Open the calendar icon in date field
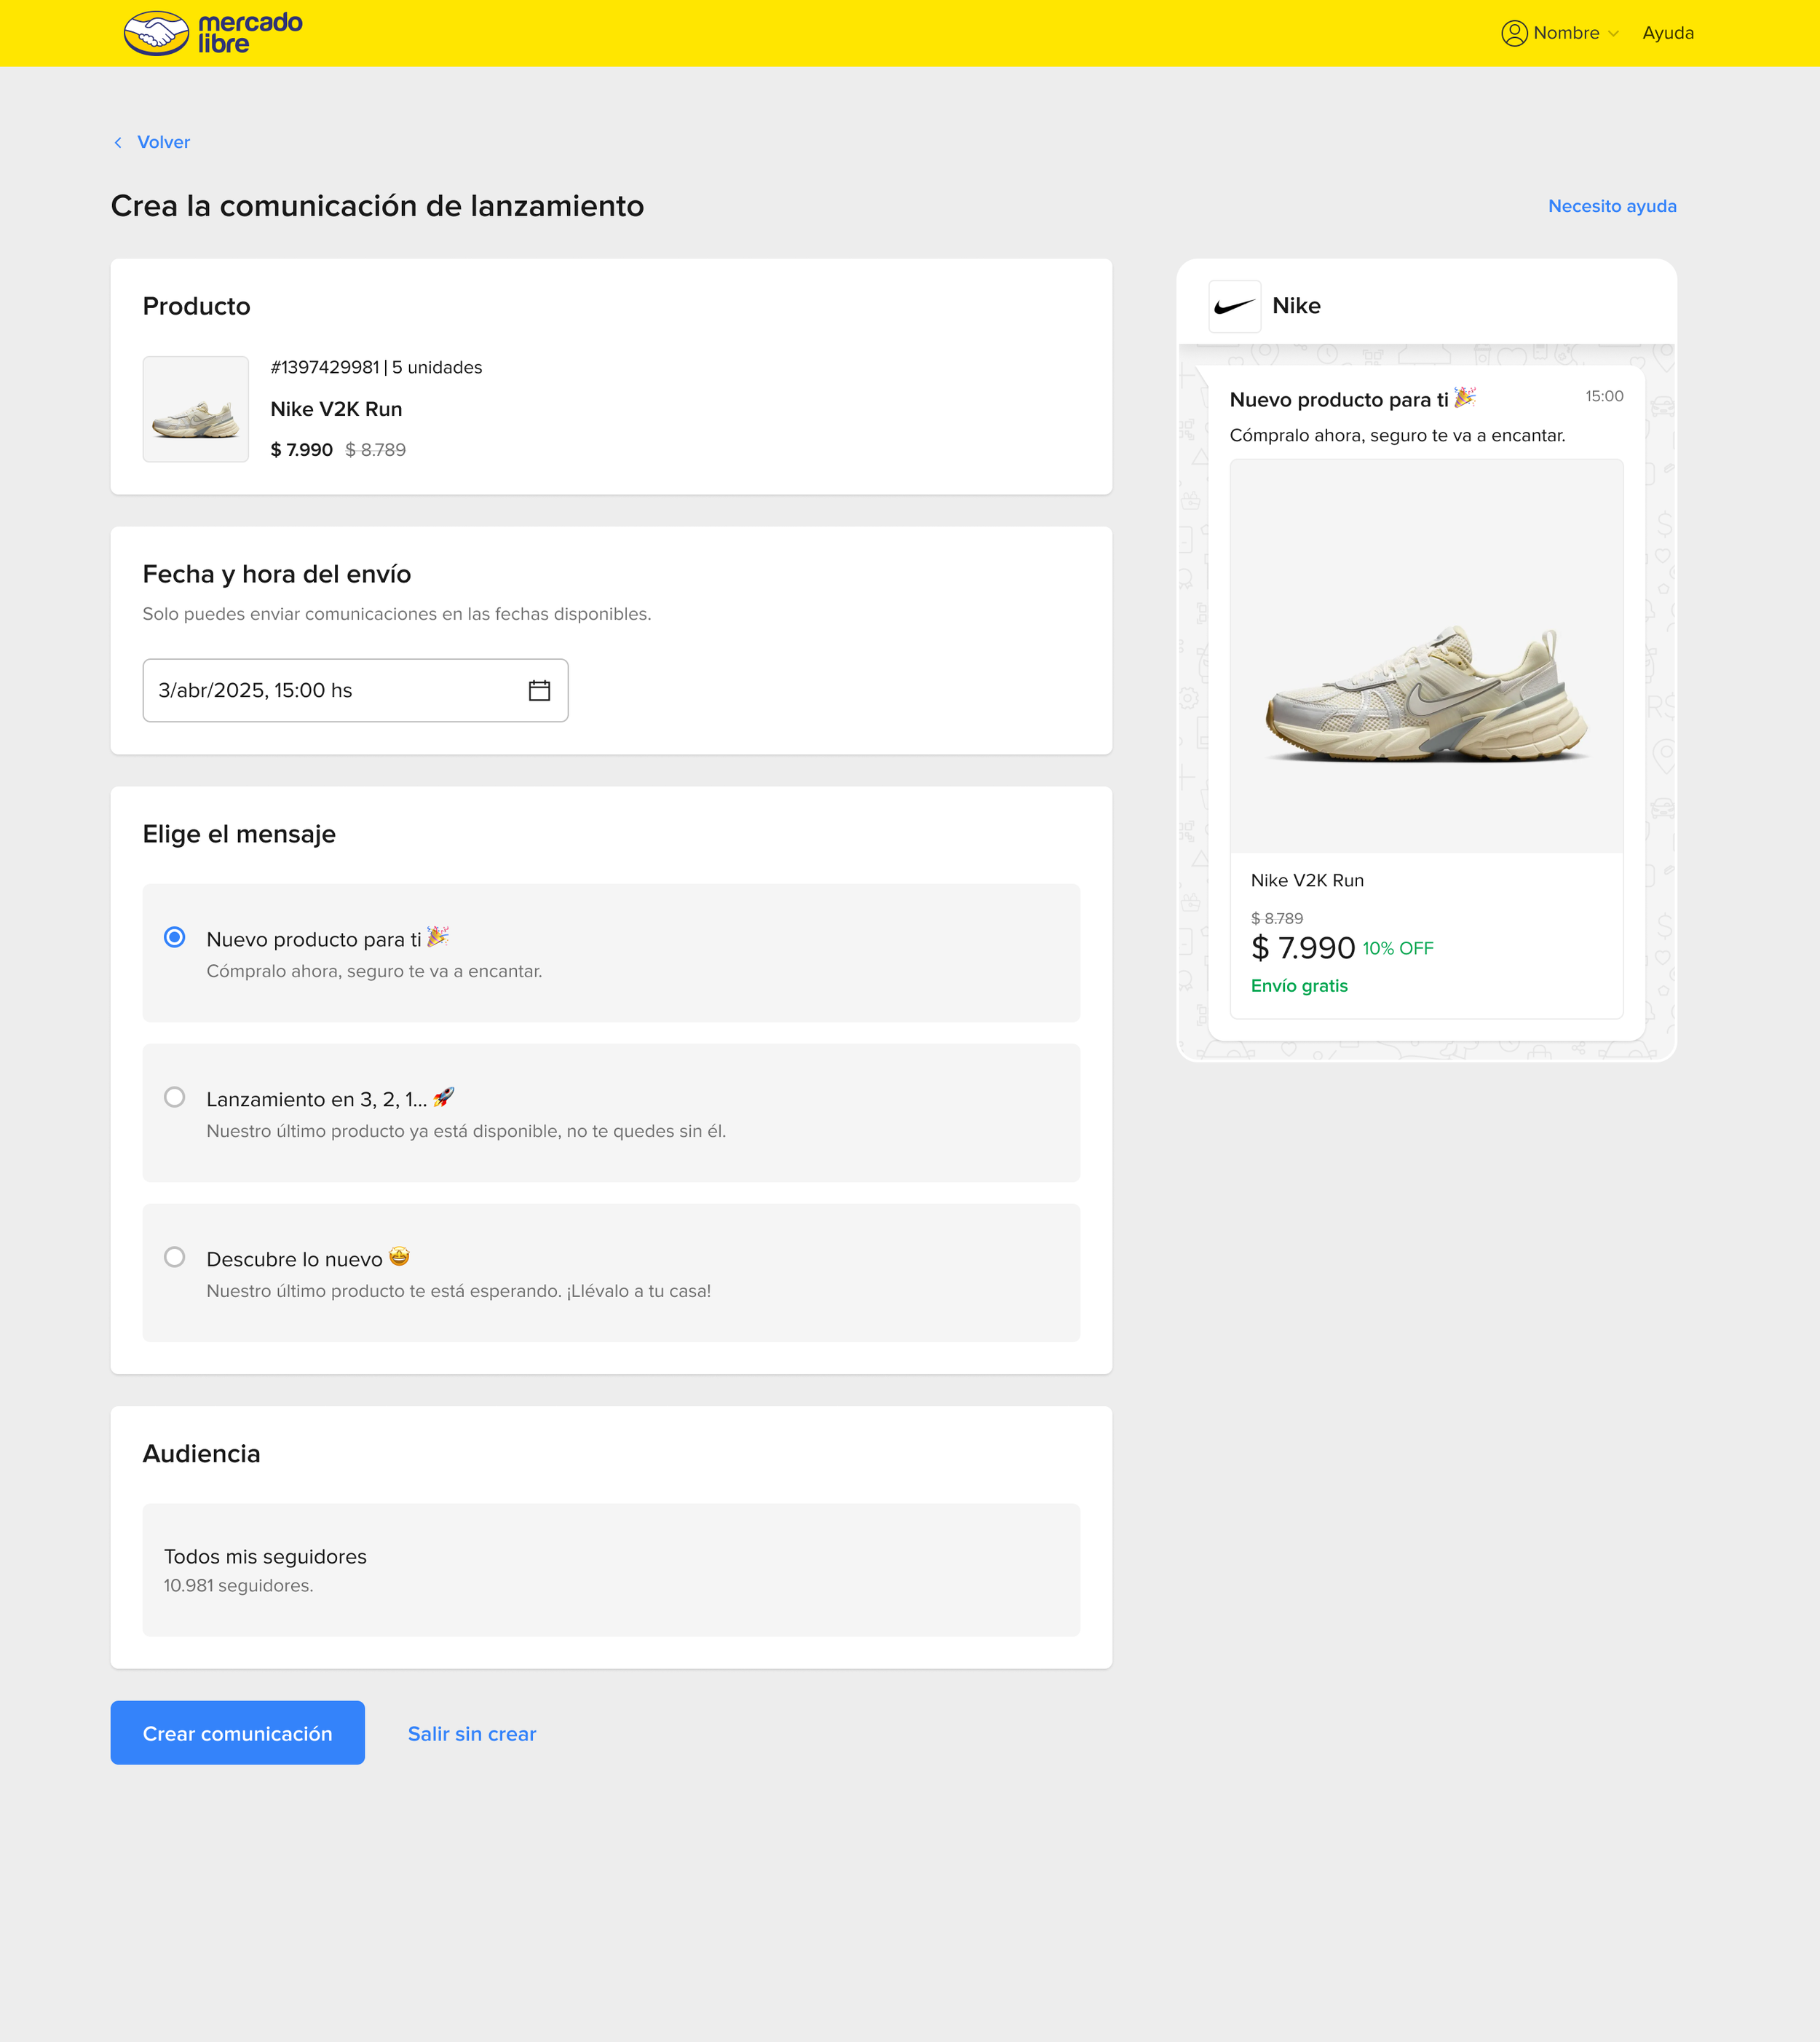 click(539, 690)
